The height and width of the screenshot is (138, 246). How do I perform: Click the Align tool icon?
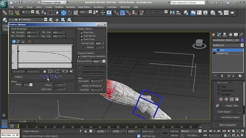tap(178, 13)
